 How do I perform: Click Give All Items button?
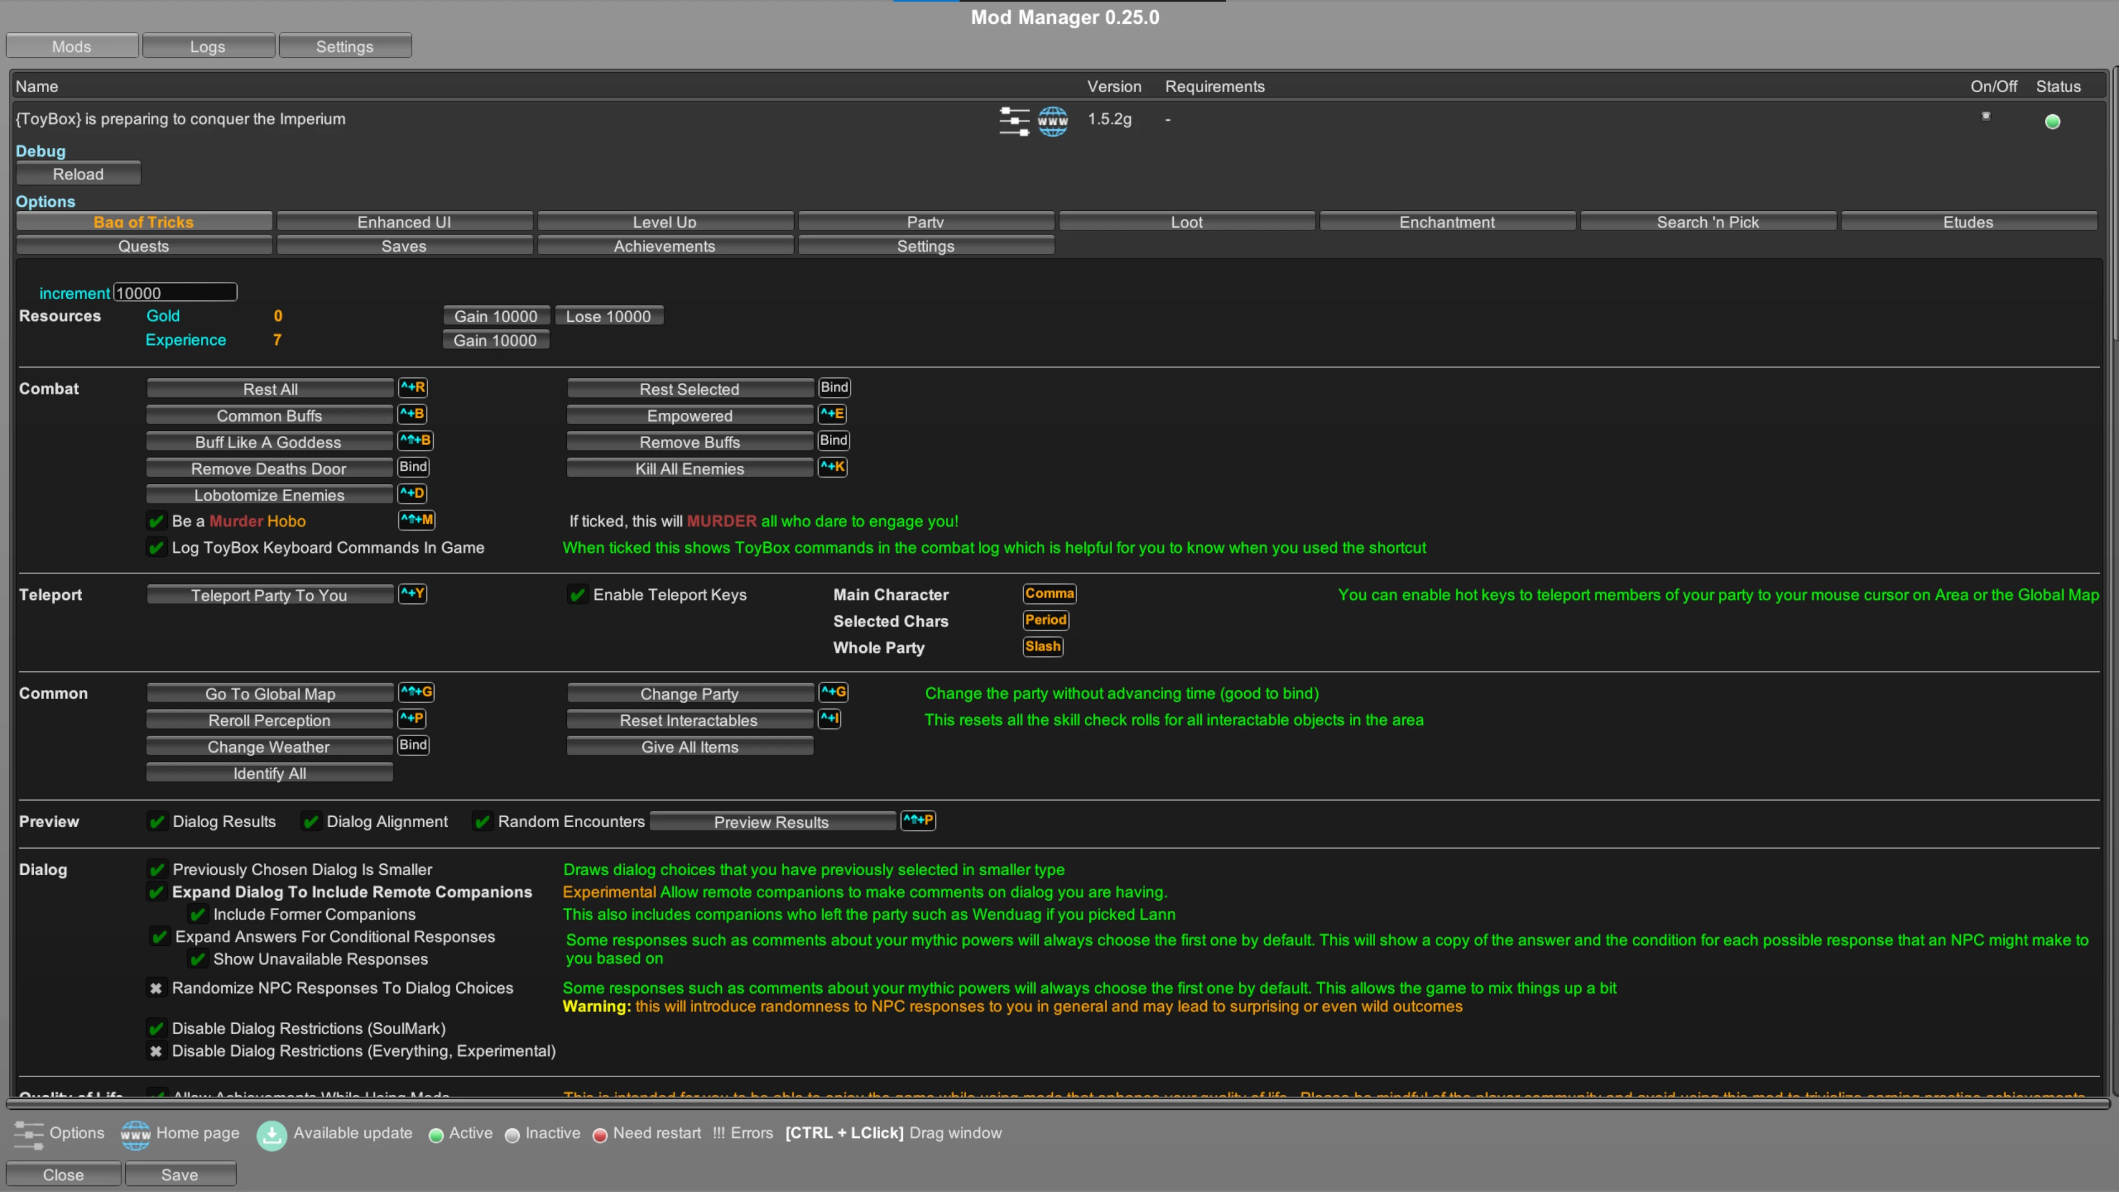tap(689, 747)
